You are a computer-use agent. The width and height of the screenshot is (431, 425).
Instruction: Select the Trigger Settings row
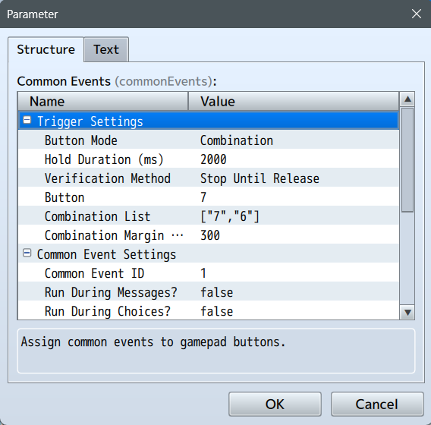click(209, 121)
